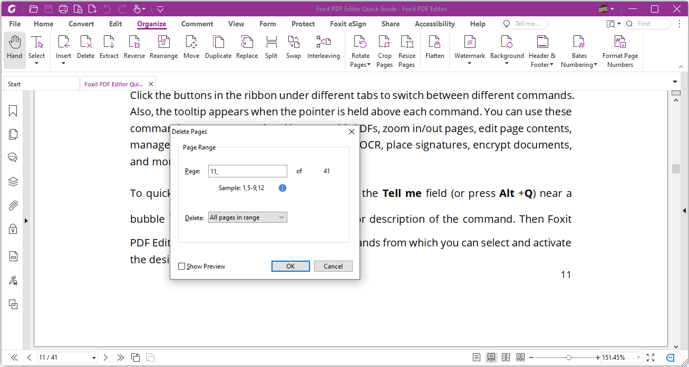Click the Insert pages icon
The image size is (689, 367).
[x=63, y=43]
